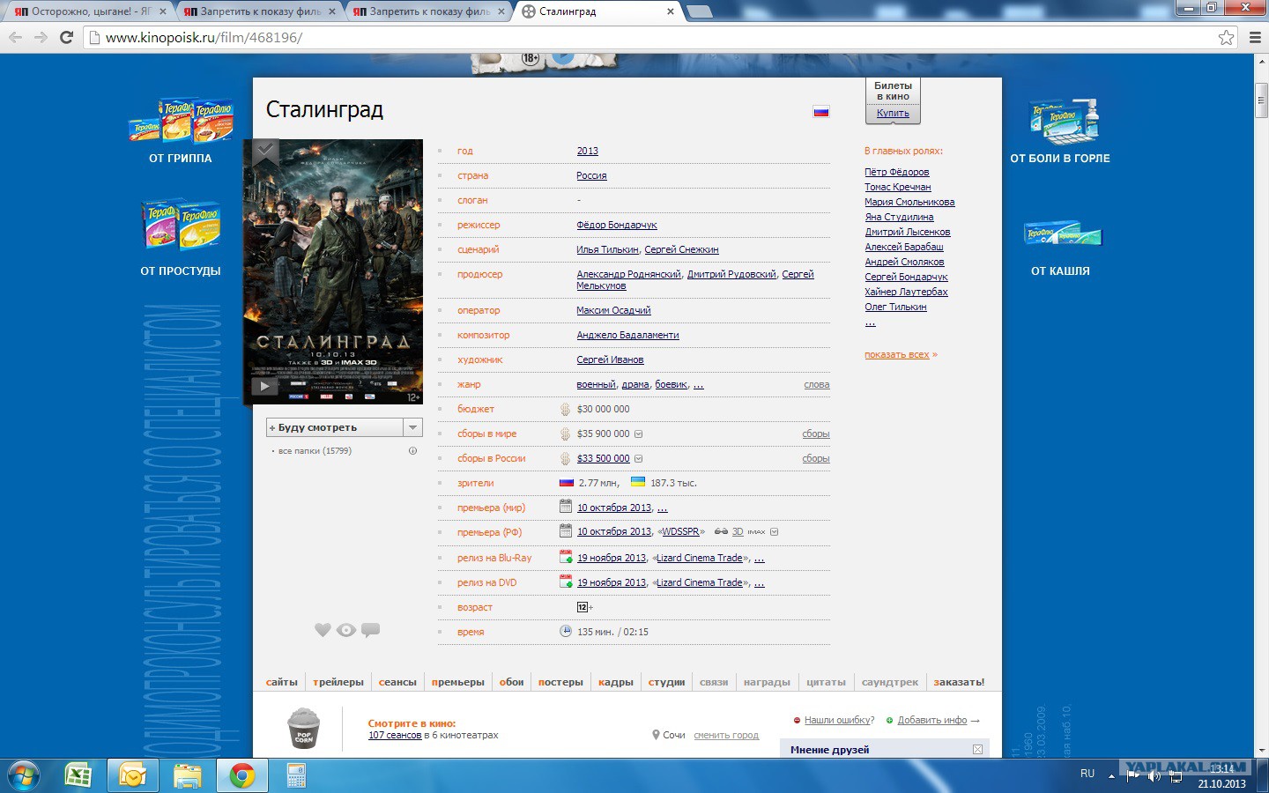Bookmark page with the star icon
Image resolution: width=1269 pixels, height=793 pixels.
point(1226,37)
